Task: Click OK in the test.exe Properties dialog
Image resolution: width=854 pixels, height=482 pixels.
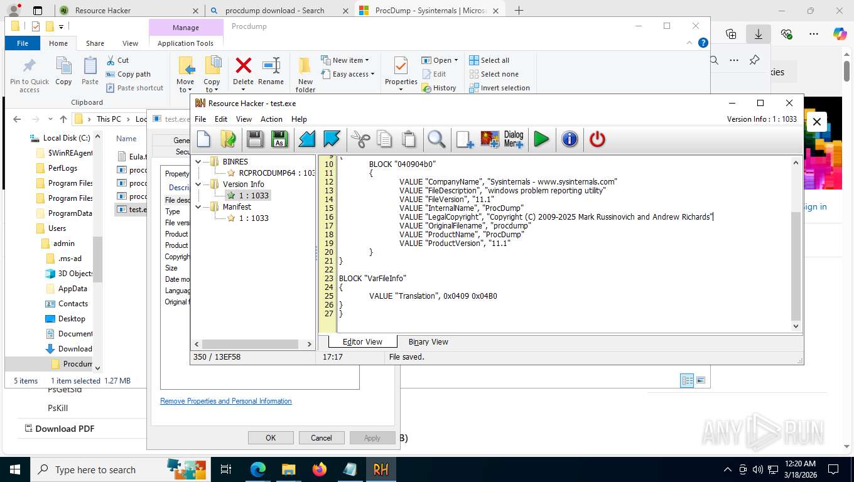Action: pos(271,437)
